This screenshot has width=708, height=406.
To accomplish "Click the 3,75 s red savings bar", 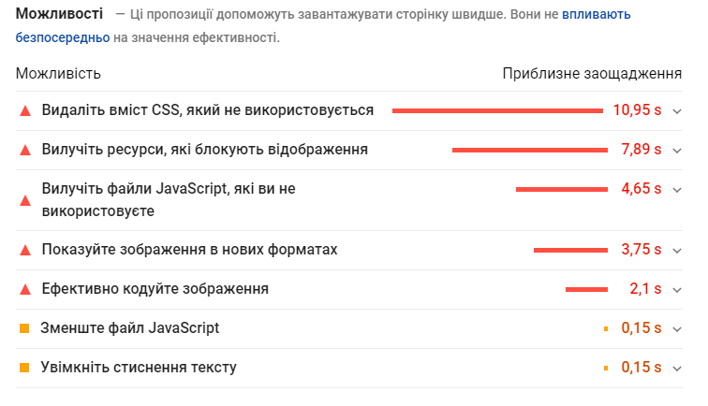I will tap(571, 250).
